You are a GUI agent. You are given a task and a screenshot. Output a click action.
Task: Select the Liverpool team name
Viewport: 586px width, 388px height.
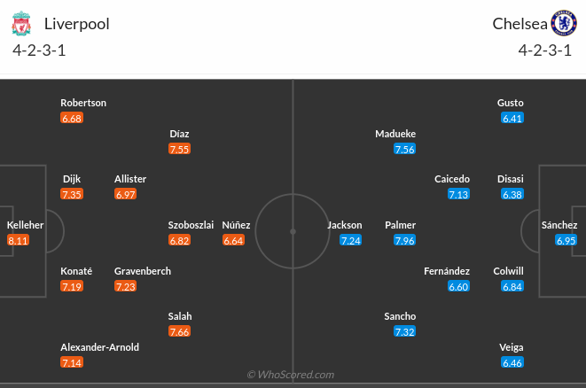[x=76, y=24]
